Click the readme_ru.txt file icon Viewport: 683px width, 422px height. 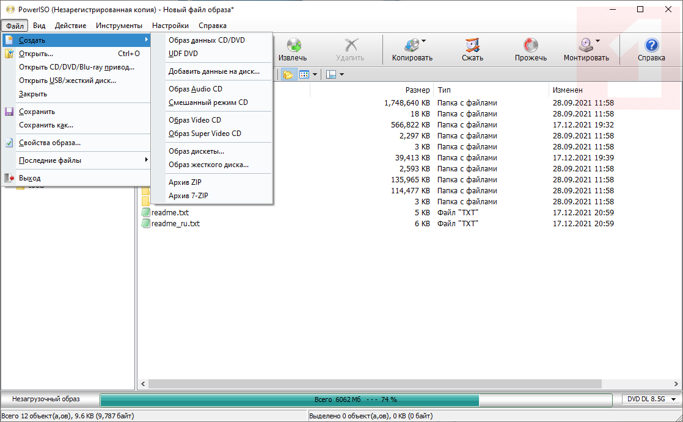click(x=145, y=223)
